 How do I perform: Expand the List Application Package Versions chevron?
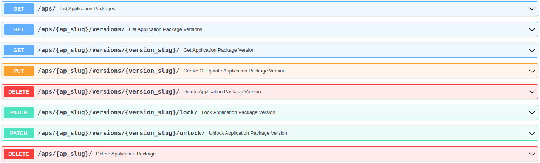pos(532,29)
